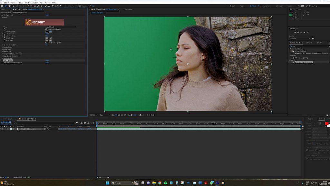The width and height of the screenshot is (330, 186).
Task: Select the Eraser tool
Action: point(53,6)
